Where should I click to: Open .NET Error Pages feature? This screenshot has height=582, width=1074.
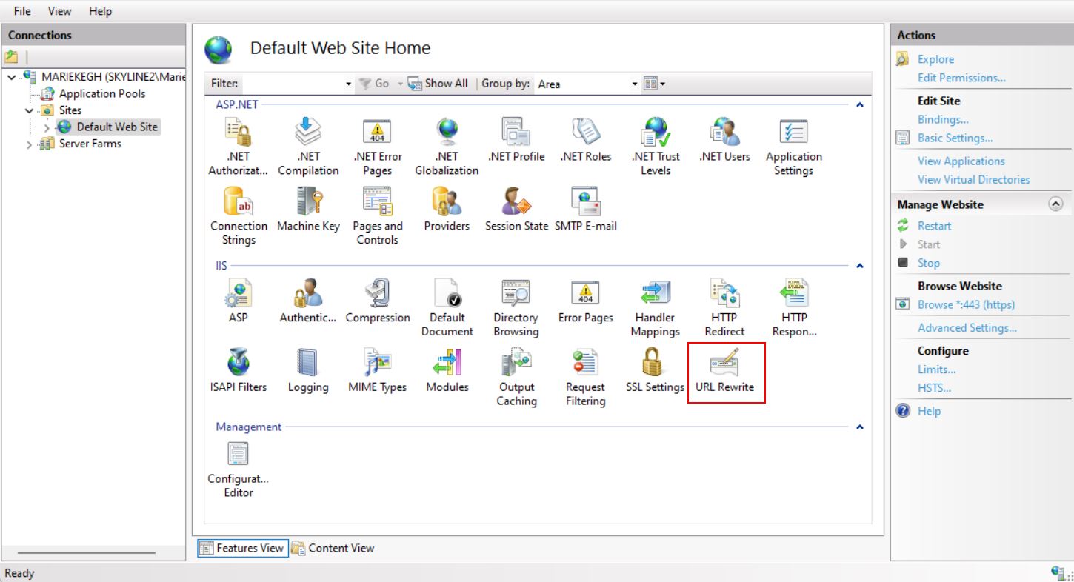pos(377,147)
